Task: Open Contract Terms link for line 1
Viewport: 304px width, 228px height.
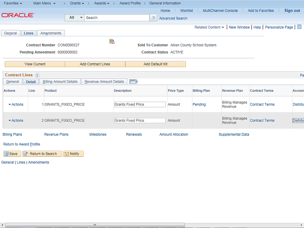Action: click(x=262, y=104)
